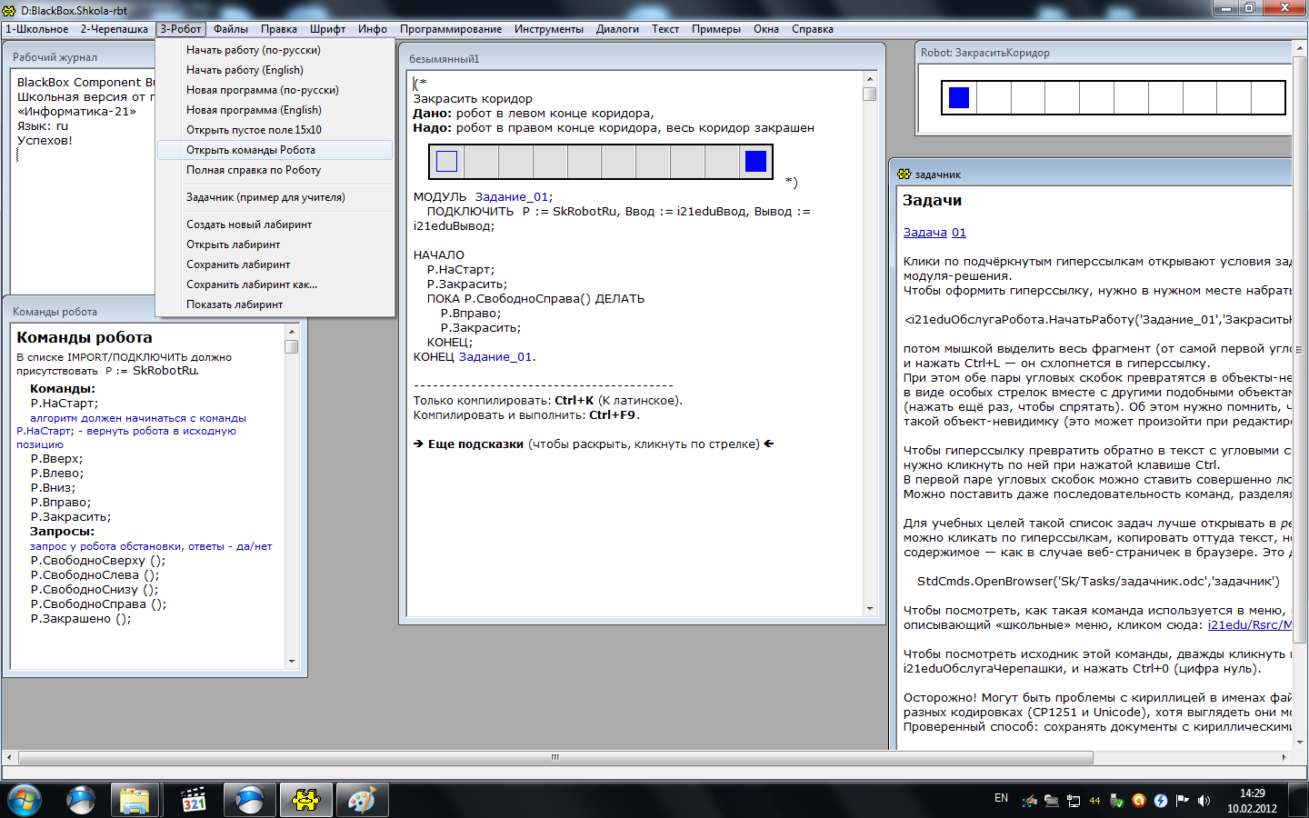The height and width of the screenshot is (818, 1309).
Task: Click the volume speaker icon in tray
Action: (1204, 801)
